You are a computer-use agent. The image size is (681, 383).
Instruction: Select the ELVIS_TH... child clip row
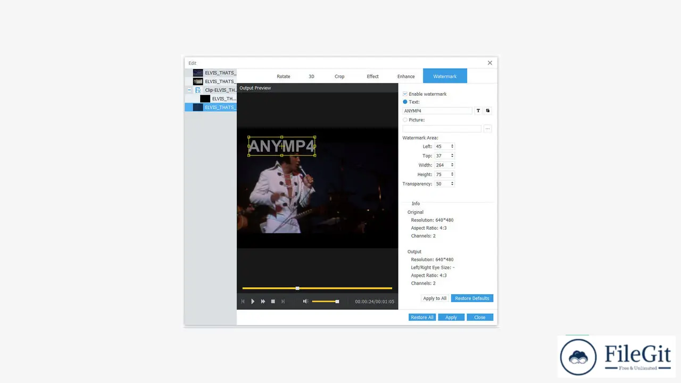(211, 98)
